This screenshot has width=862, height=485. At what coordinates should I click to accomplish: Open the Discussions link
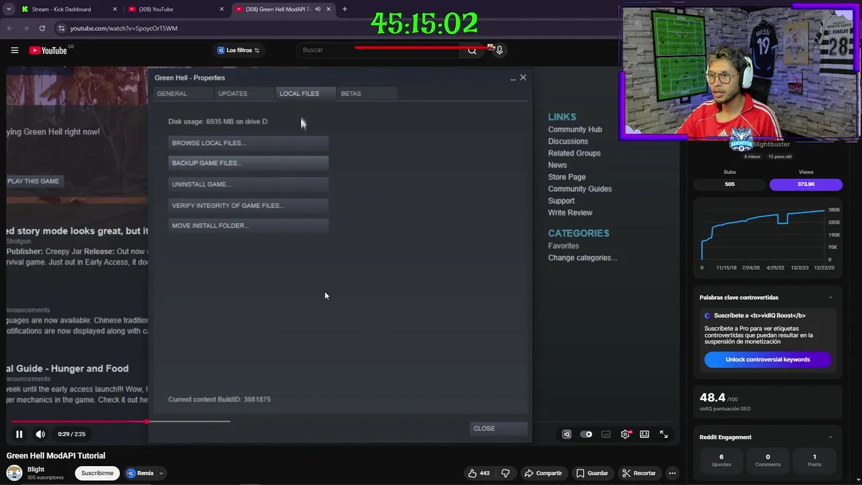pyautogui.click(x=568, y=141)
